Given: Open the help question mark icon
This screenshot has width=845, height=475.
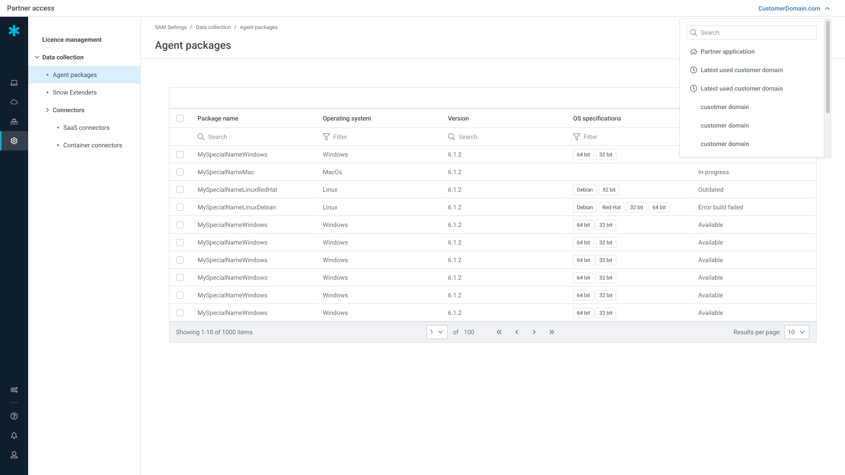Looking at the screenshot, I should point(14,416).
